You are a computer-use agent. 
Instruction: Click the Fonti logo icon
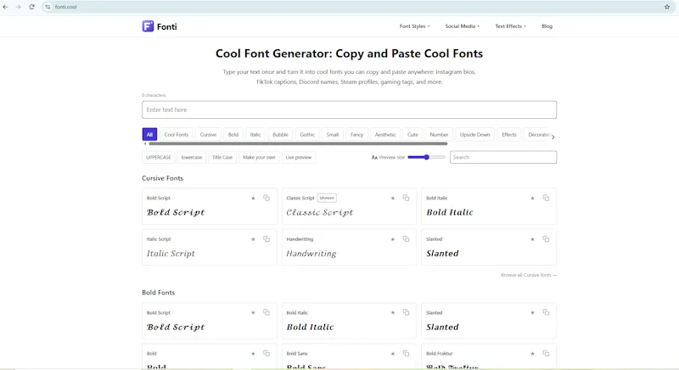tap(148, 26)
